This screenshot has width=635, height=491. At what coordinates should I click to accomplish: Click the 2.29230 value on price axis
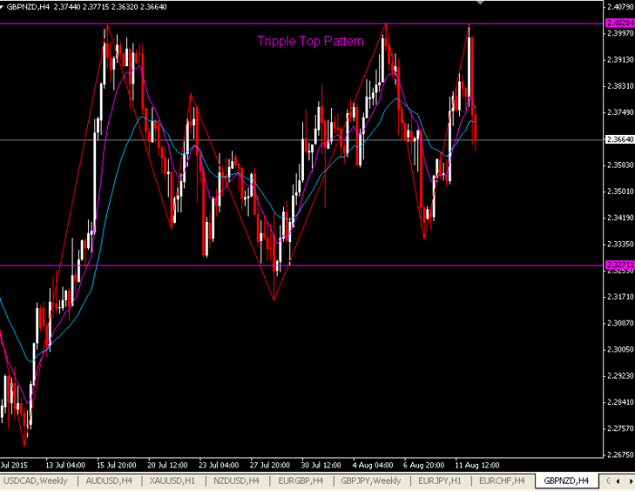pos(620,376)
